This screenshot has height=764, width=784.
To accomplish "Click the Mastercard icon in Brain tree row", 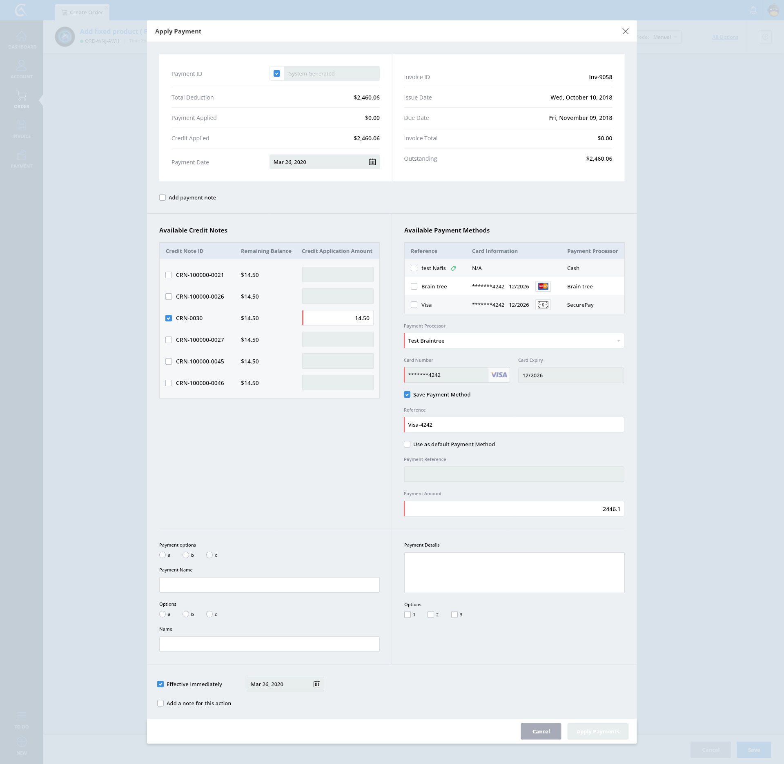I will tap(543, 286).
